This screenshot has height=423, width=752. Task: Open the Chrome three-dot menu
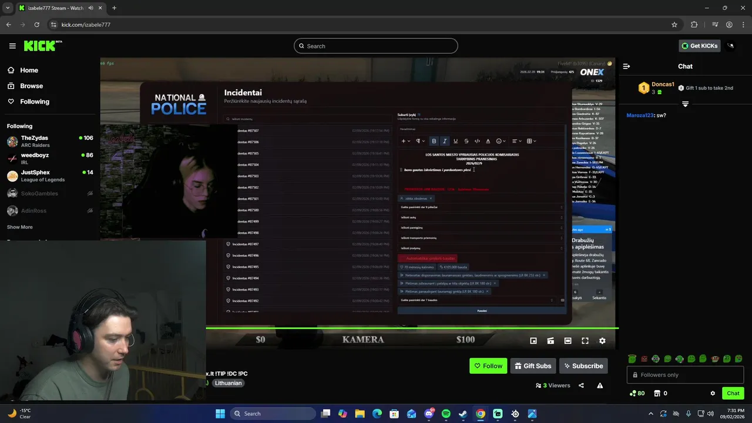(x=744, y=25)
